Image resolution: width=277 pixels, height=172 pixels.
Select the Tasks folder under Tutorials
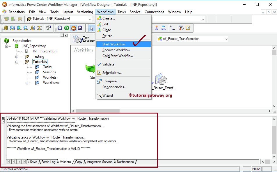click(47, 67)
